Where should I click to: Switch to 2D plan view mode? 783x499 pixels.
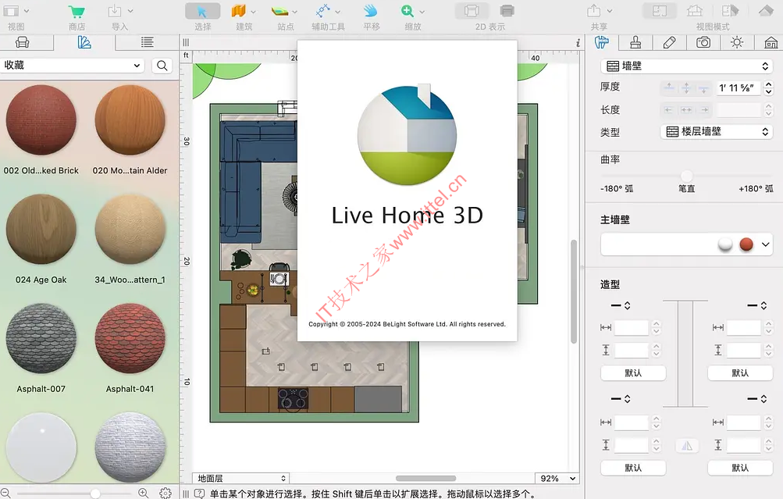tap(660, 11)
